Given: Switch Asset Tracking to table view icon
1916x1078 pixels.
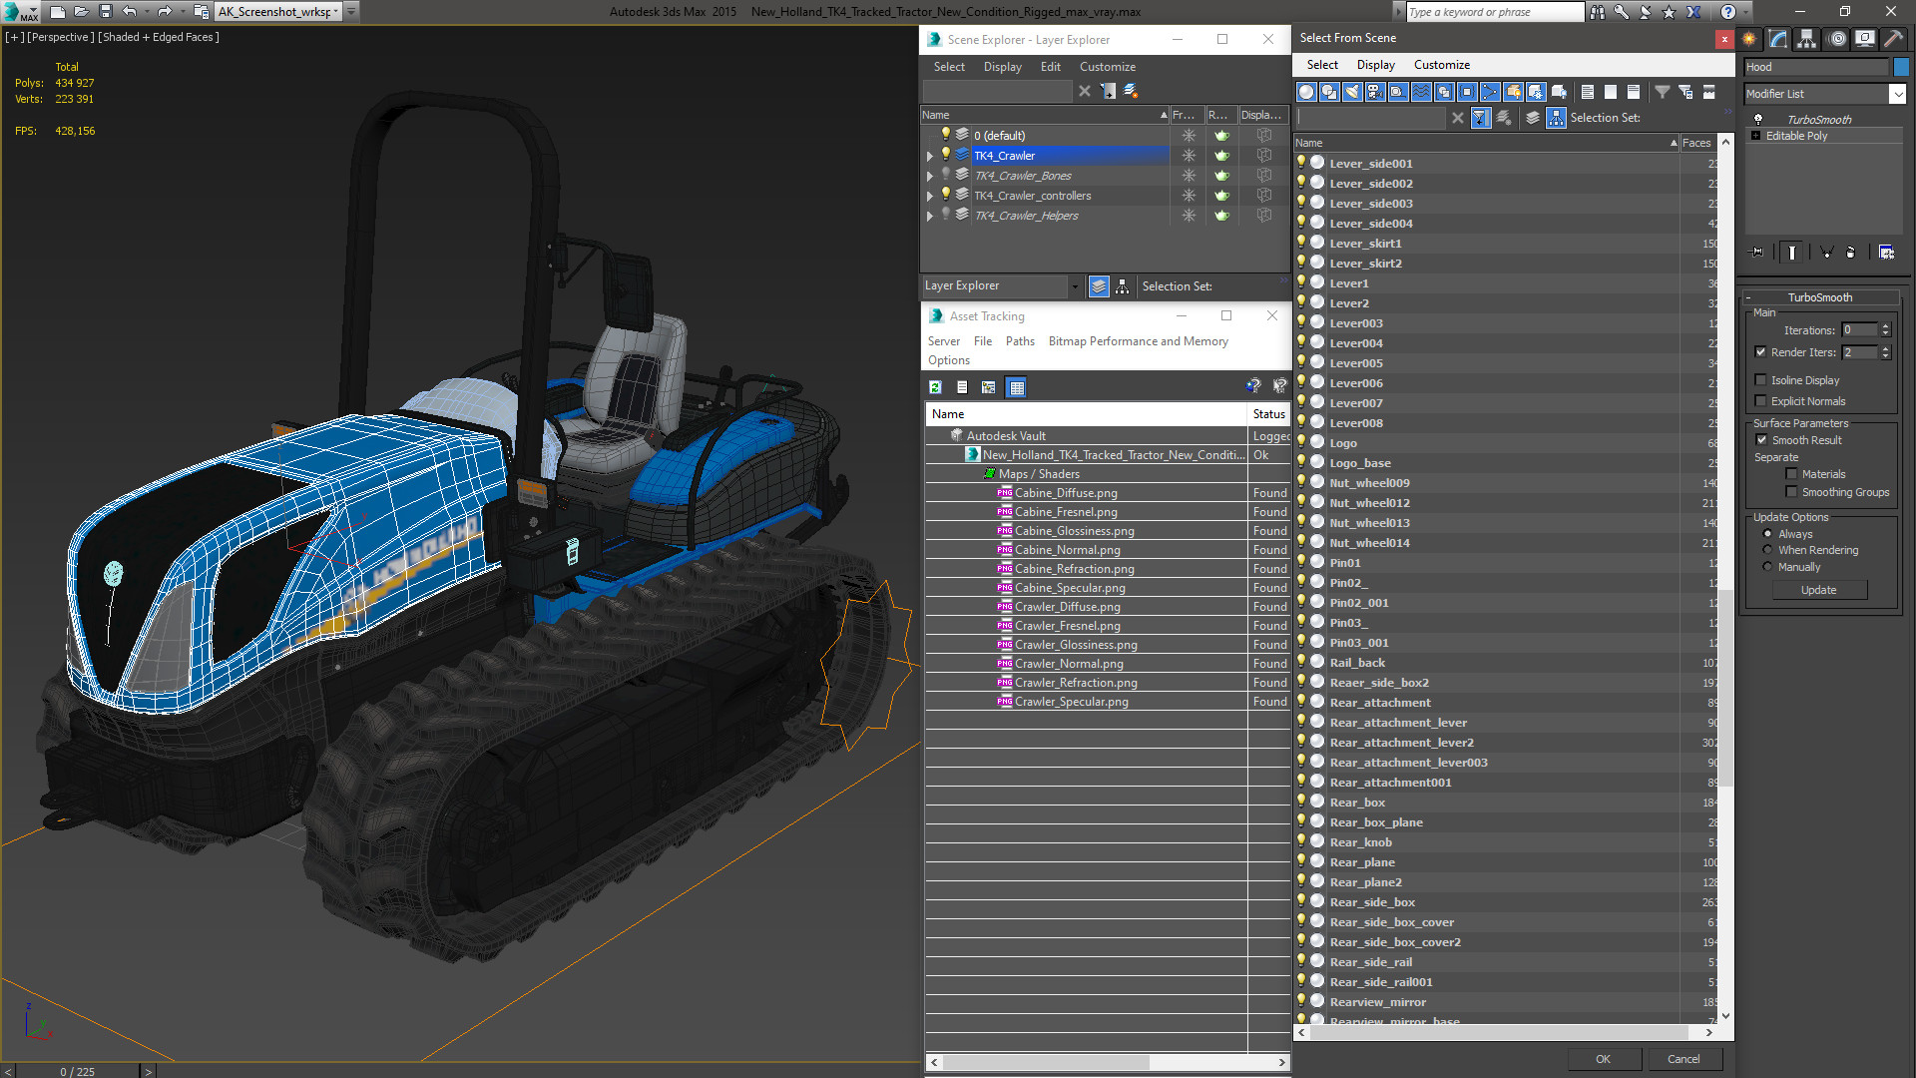Looking at the screenshot, I should [1017, 387].
